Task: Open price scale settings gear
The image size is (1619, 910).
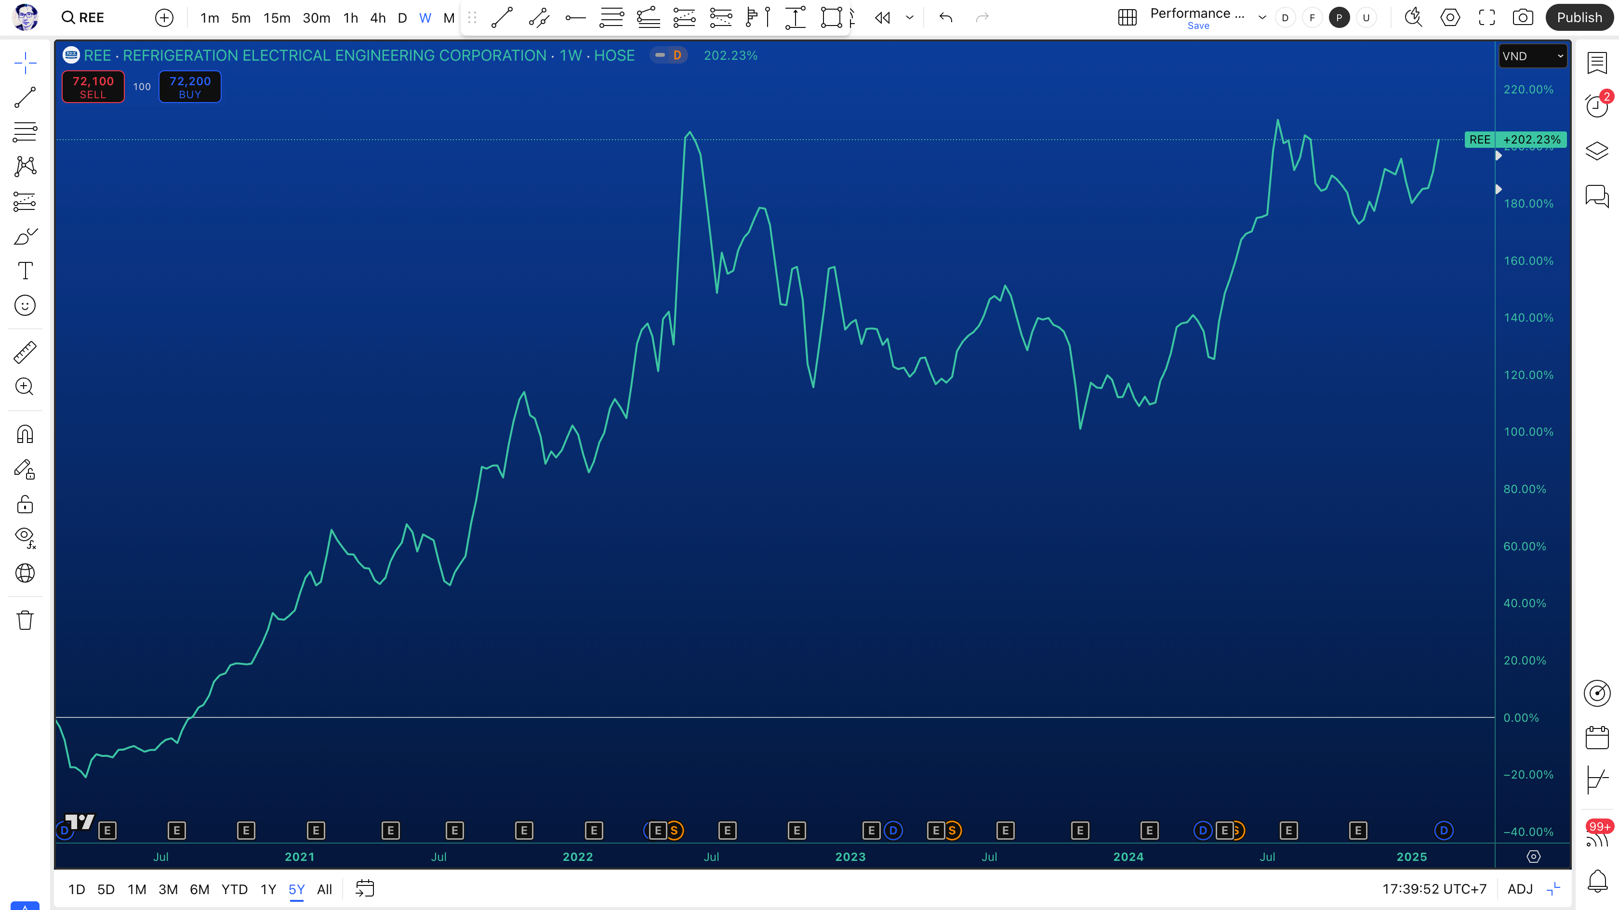Action: click(1534, 857)
